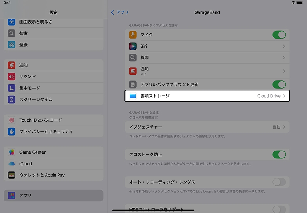Disable アプリのバックグラウンド更新 switch
The height and width of the screenshot is (213, 307).
pyautogui.click(x=279, y=84)
